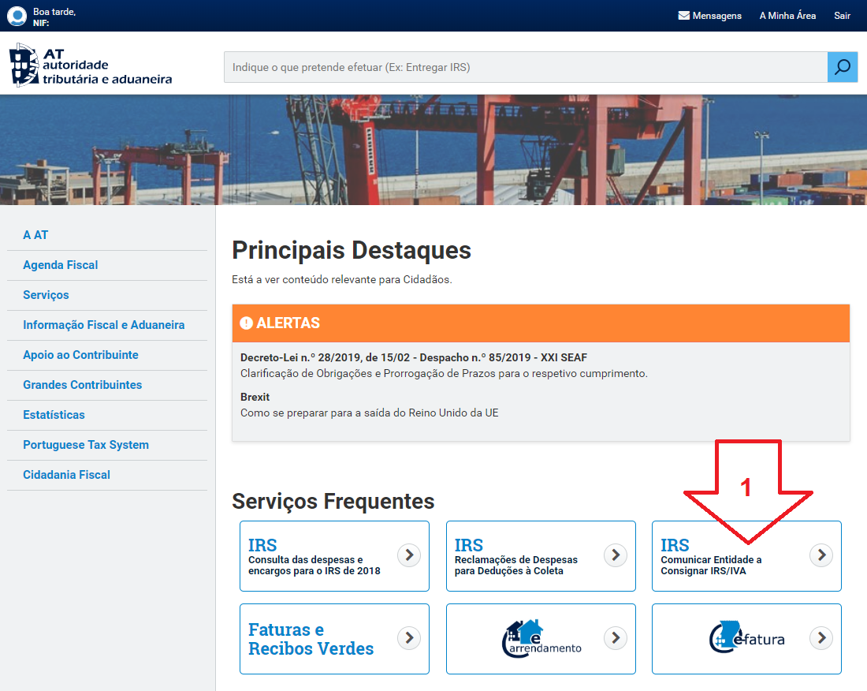Click the search input field
Screen dimensions: 867x691
coord(525,67)
